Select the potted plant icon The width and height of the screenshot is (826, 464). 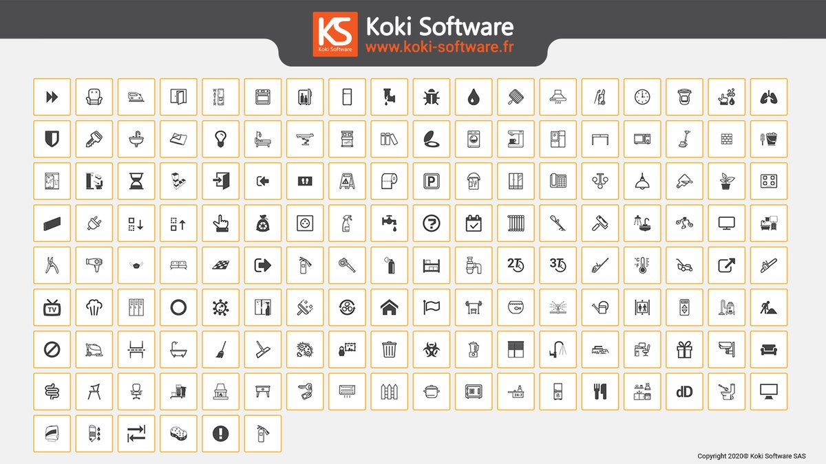[x=727, y=181]
